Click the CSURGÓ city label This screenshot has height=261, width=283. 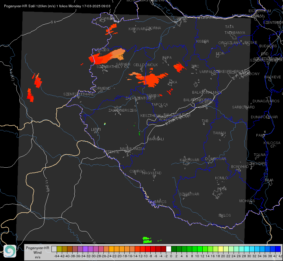tap(138, 171)
